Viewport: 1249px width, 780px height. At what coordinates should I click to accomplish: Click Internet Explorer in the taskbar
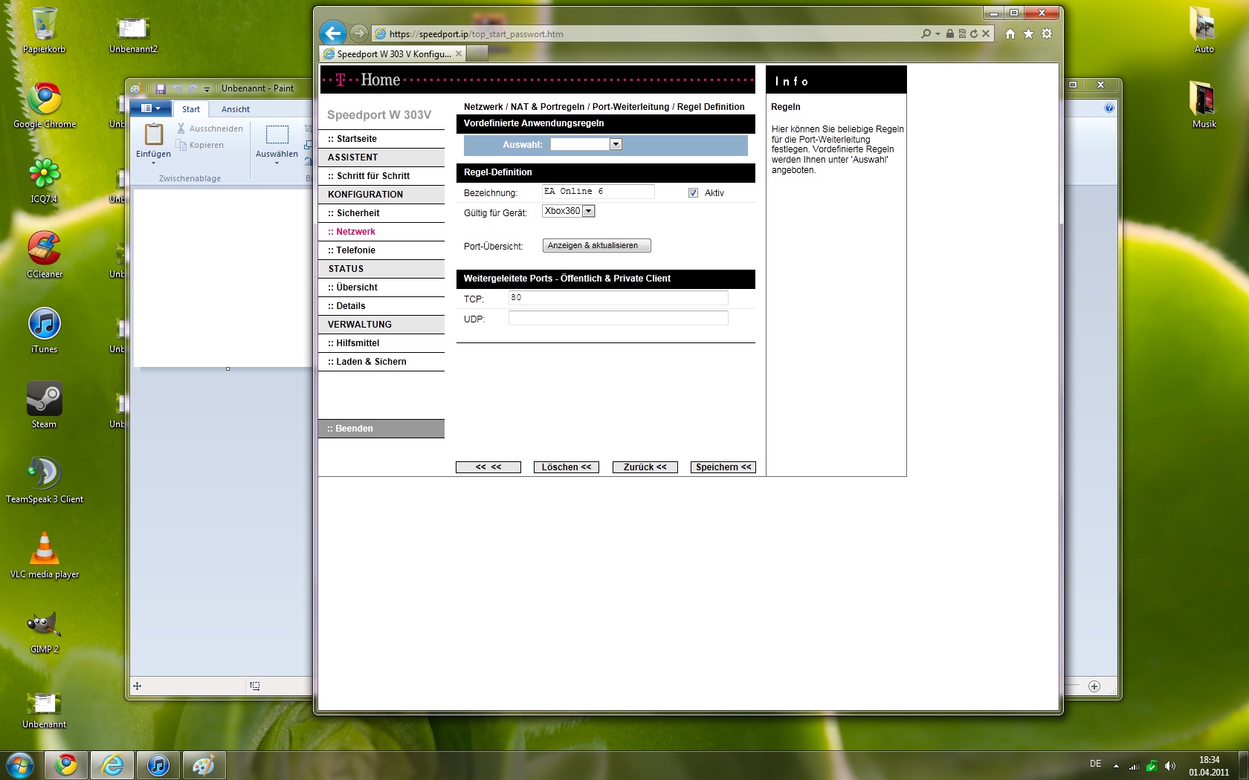[x=112, y=765]
